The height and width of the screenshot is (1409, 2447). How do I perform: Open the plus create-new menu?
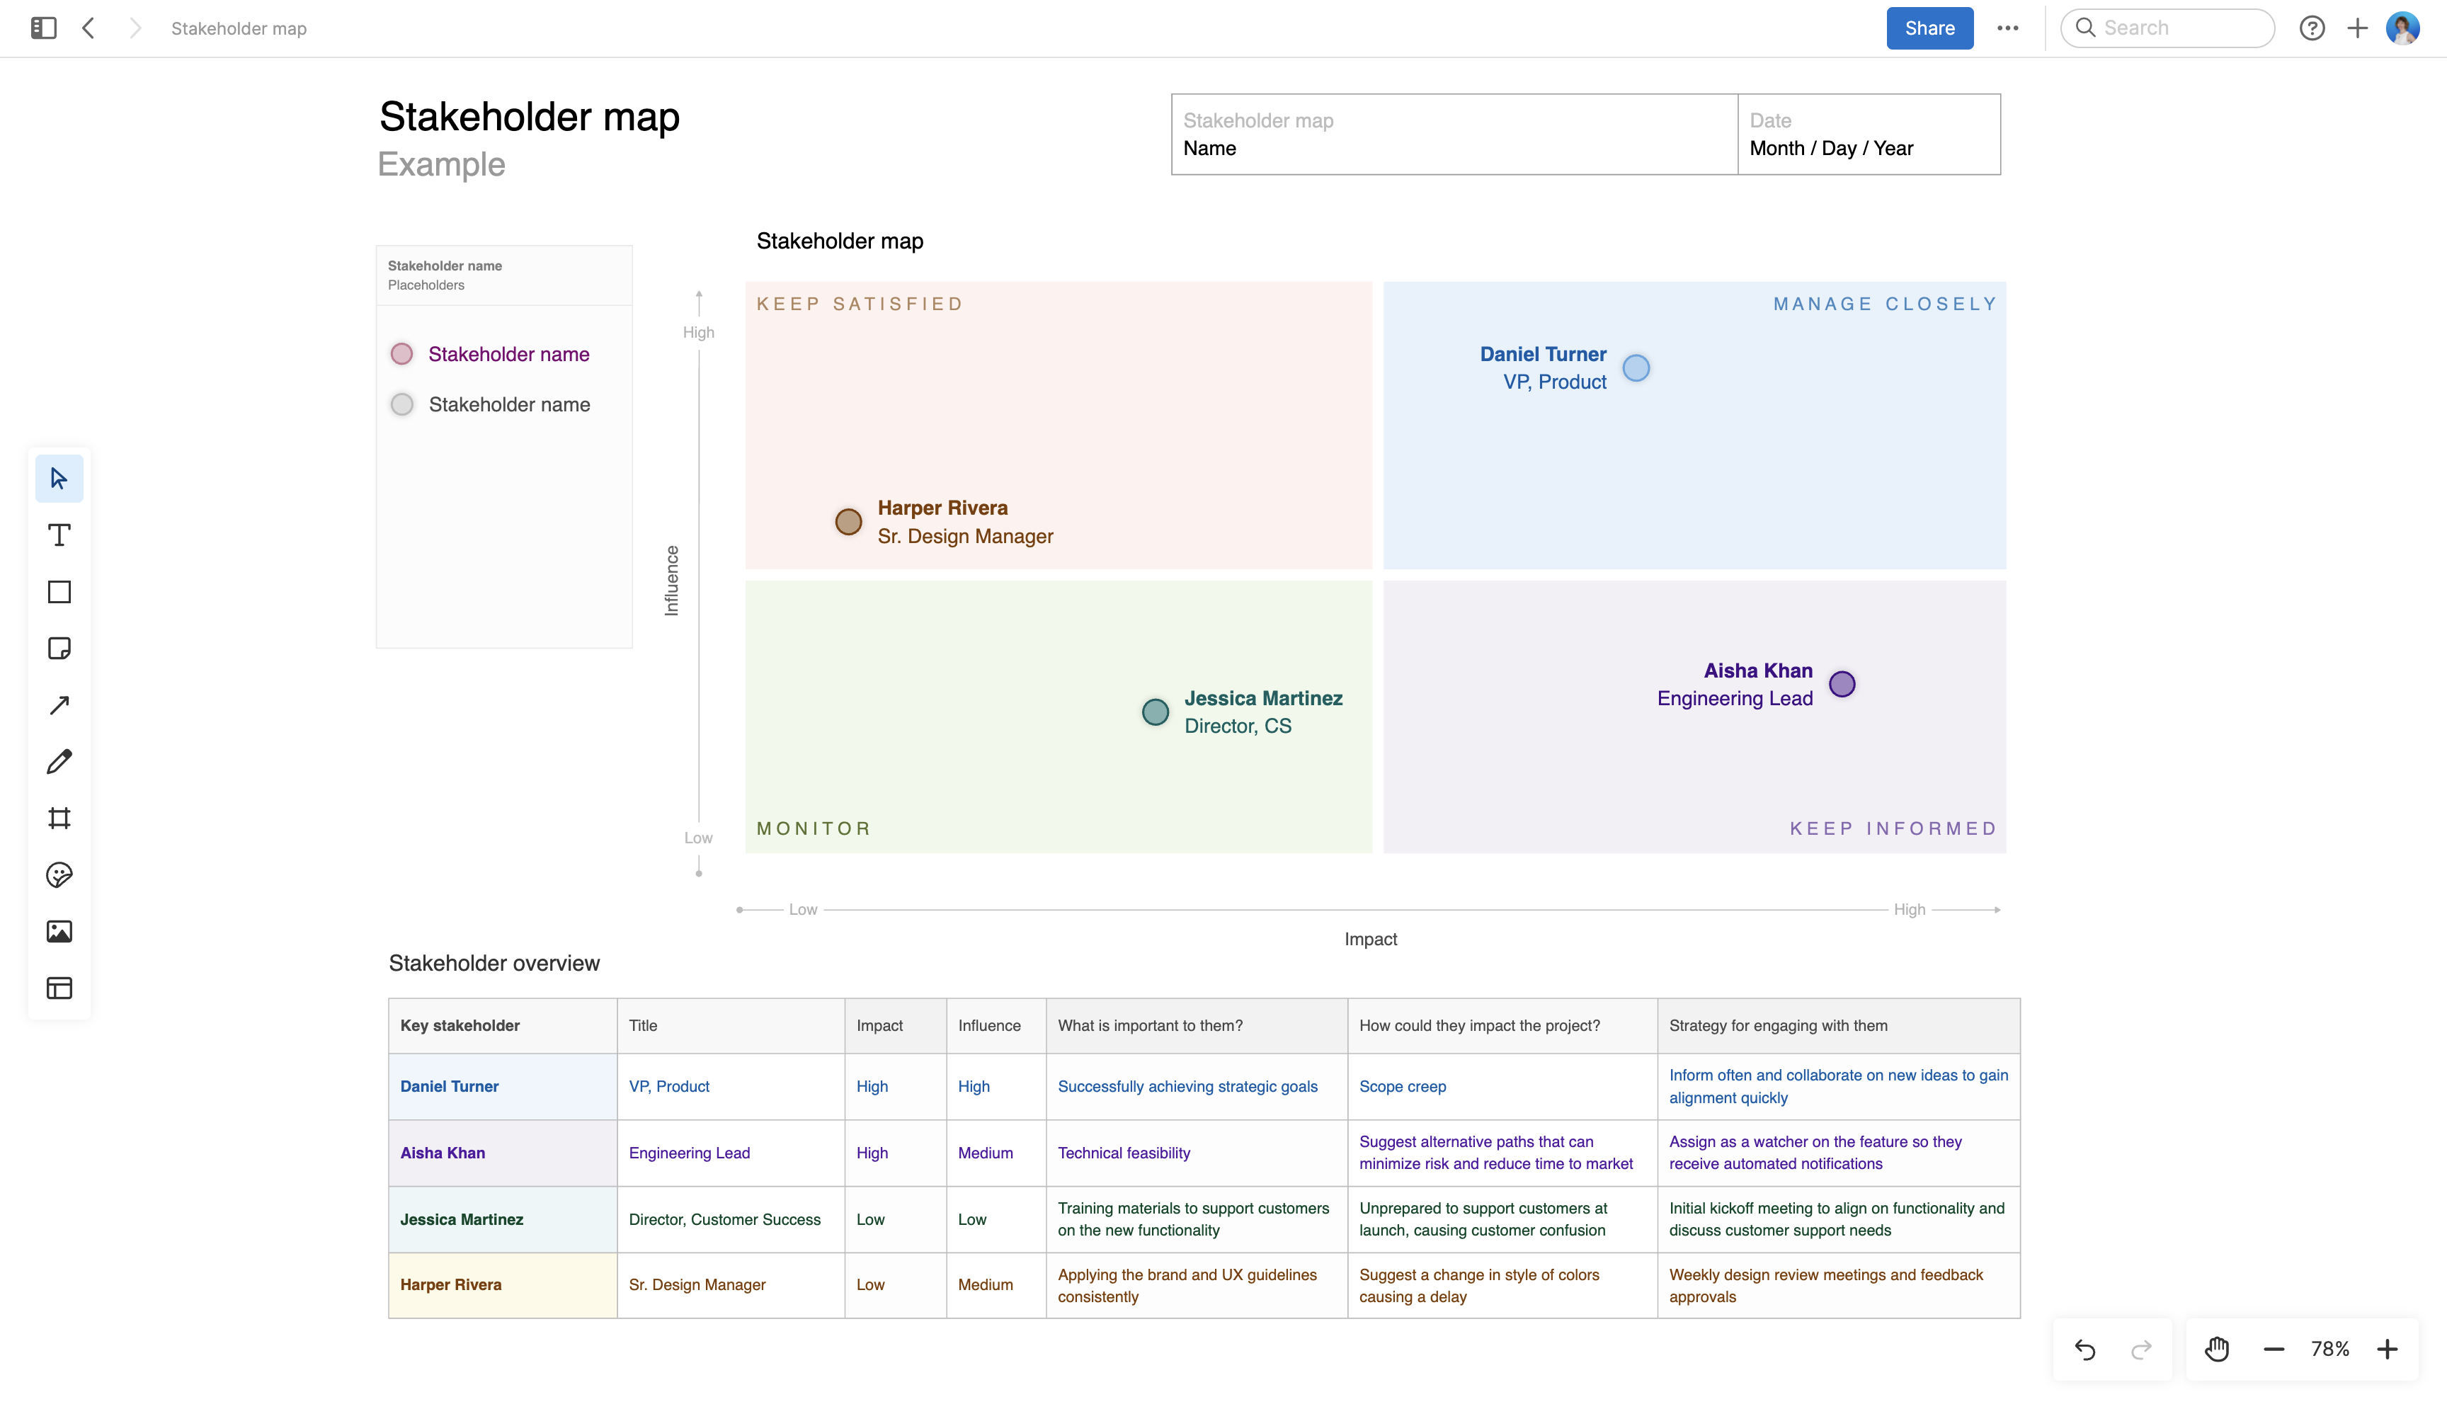[x=2358, y=28]
